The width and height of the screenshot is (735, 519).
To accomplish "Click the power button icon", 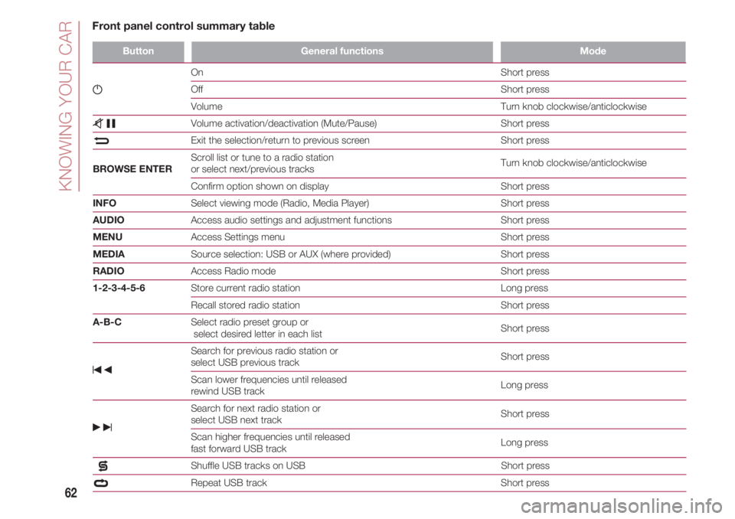I will (x=97, y=90).
